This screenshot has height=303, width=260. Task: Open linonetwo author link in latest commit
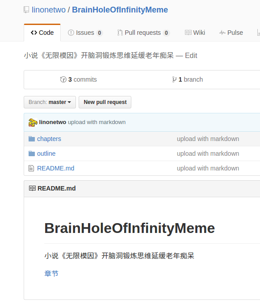click(x=53, y=122)
